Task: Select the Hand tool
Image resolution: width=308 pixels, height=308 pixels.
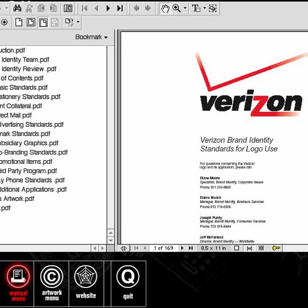Action: click(x=165, y=8)
